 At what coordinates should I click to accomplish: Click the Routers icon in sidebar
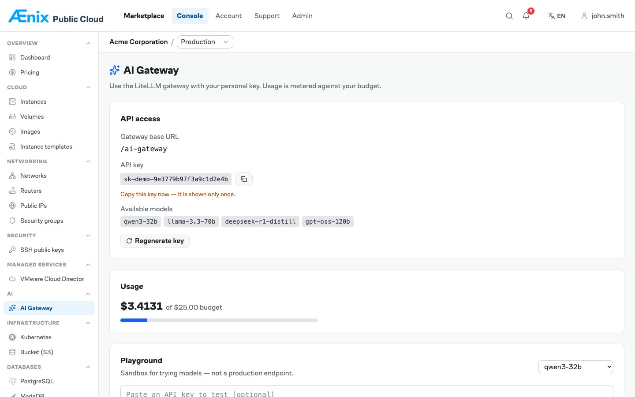tap(12, 191)
